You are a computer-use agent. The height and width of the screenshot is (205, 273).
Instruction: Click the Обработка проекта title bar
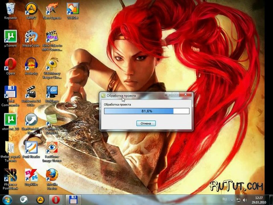132,96
